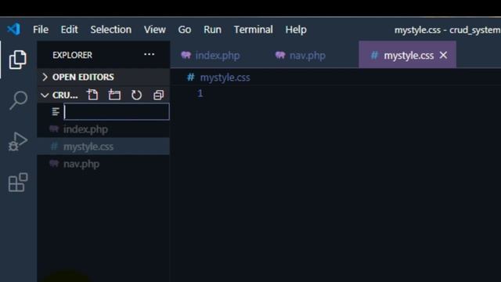
Task: Open Explorer more actions ellipsis
Action: point(150,54)
